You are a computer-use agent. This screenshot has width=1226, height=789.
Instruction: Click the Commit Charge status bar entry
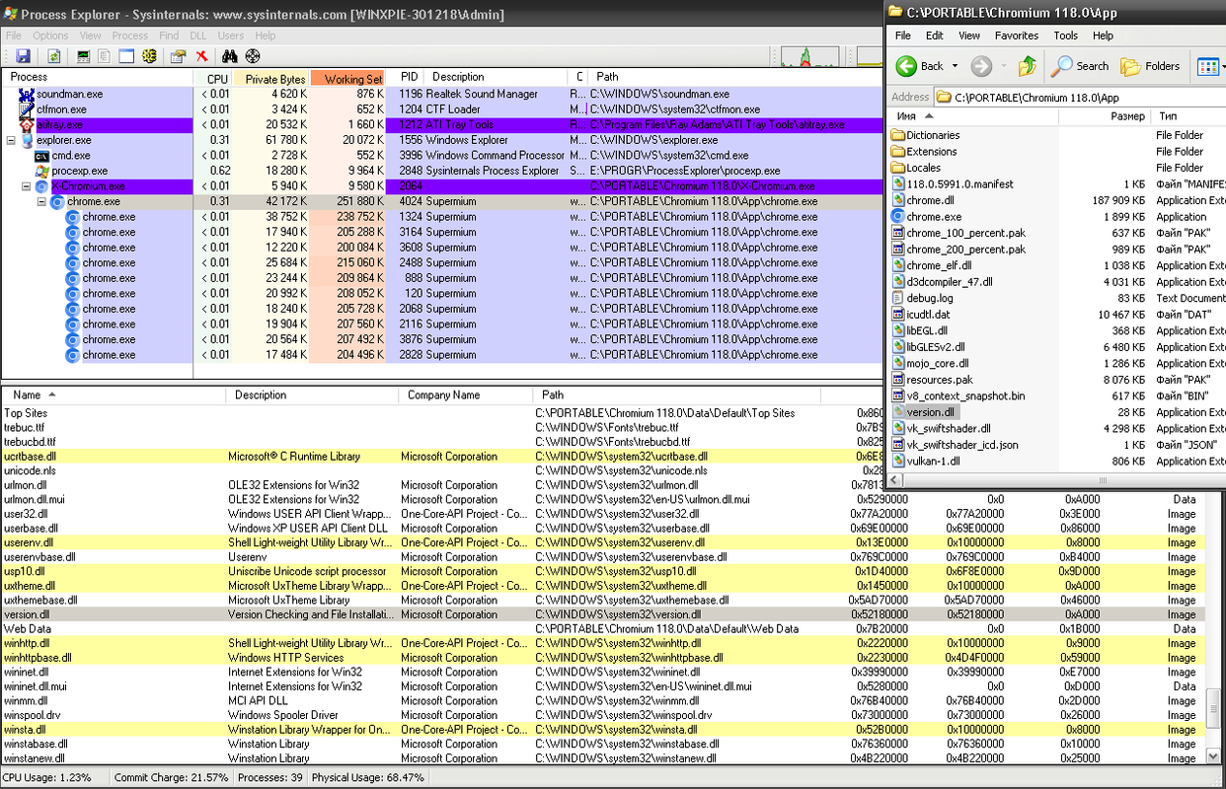point(171,777)
